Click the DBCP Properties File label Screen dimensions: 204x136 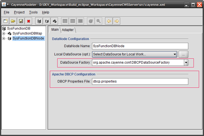pos(74,82)
